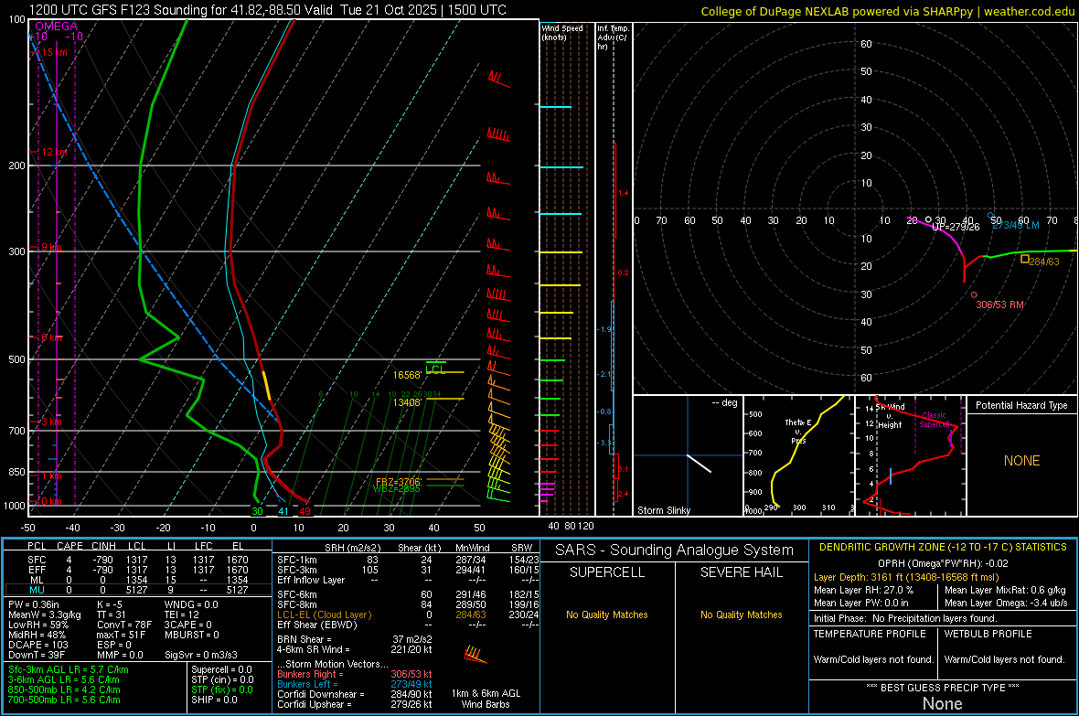Click the 'SHIP = 0.0' parameter
Screen dimensions: 1079x716
(214, 700)
